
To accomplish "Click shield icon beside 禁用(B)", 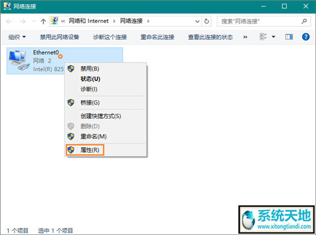I will point(71,69).
